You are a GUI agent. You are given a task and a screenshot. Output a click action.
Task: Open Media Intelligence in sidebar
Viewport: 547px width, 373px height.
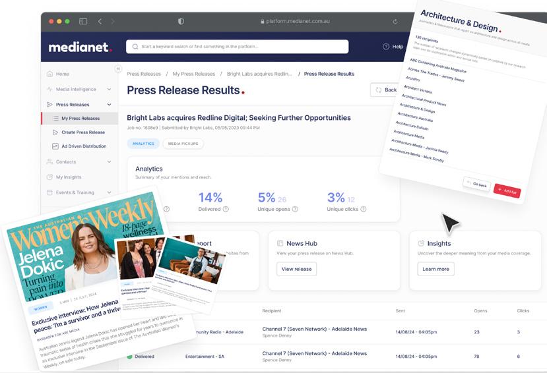pos(76,89)
